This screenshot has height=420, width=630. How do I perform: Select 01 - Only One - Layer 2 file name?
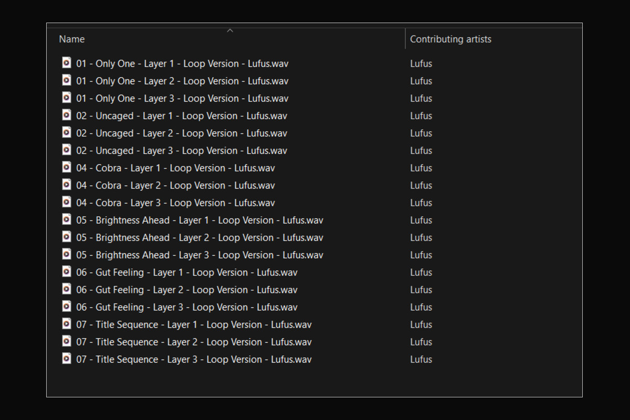tap(182, 81)
